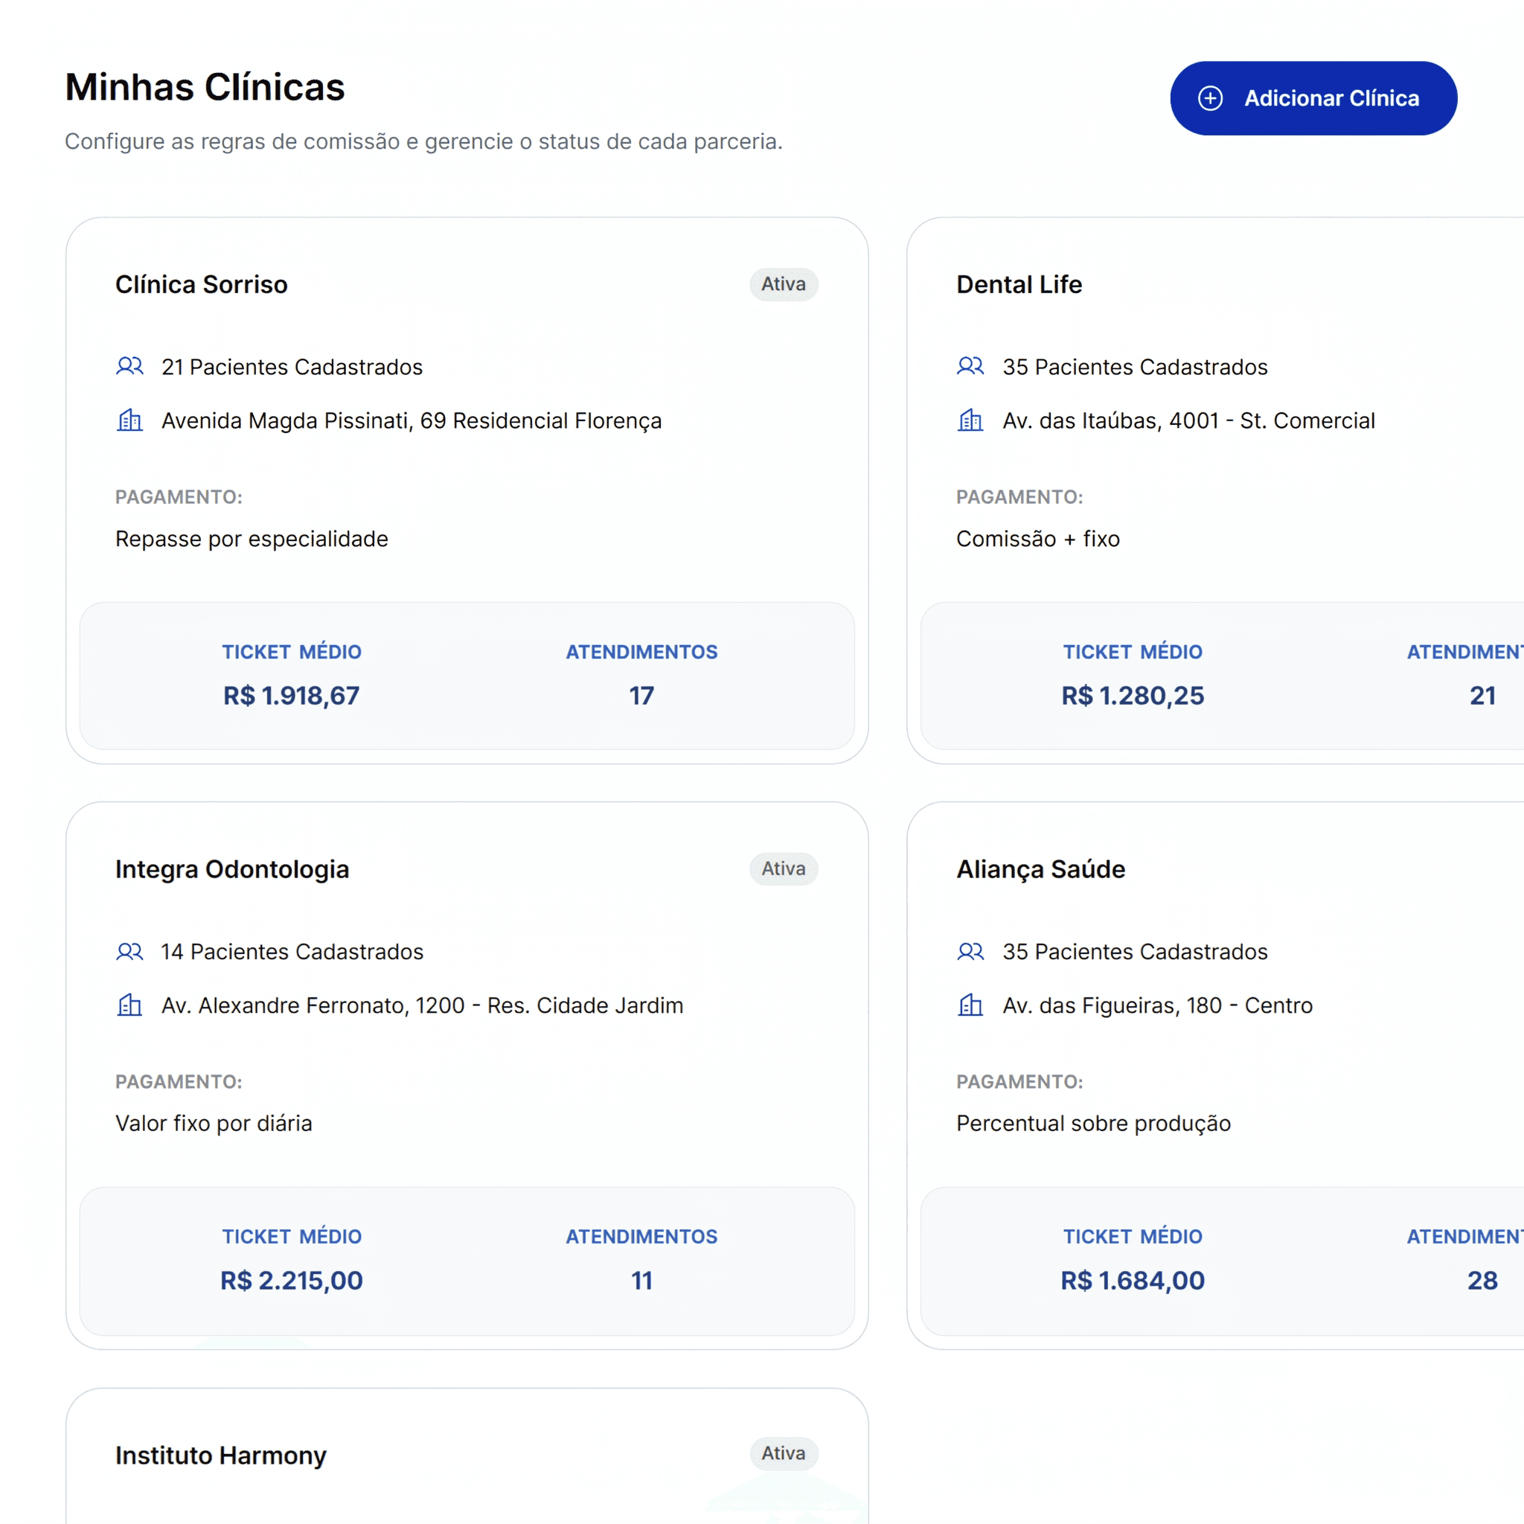Click TICKET MÉDIO label in Aliança Saúde card

click(x=1133, y=1236)
